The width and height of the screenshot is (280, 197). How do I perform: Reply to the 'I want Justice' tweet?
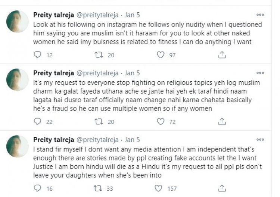pyautogui.click(x=37, y=188)
